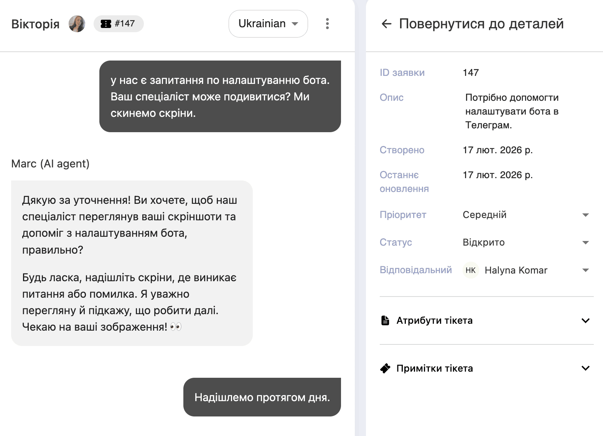603x436 pixels.
Task: Expand the Примітки тікета section chevron
Action: tap(585, 368)
